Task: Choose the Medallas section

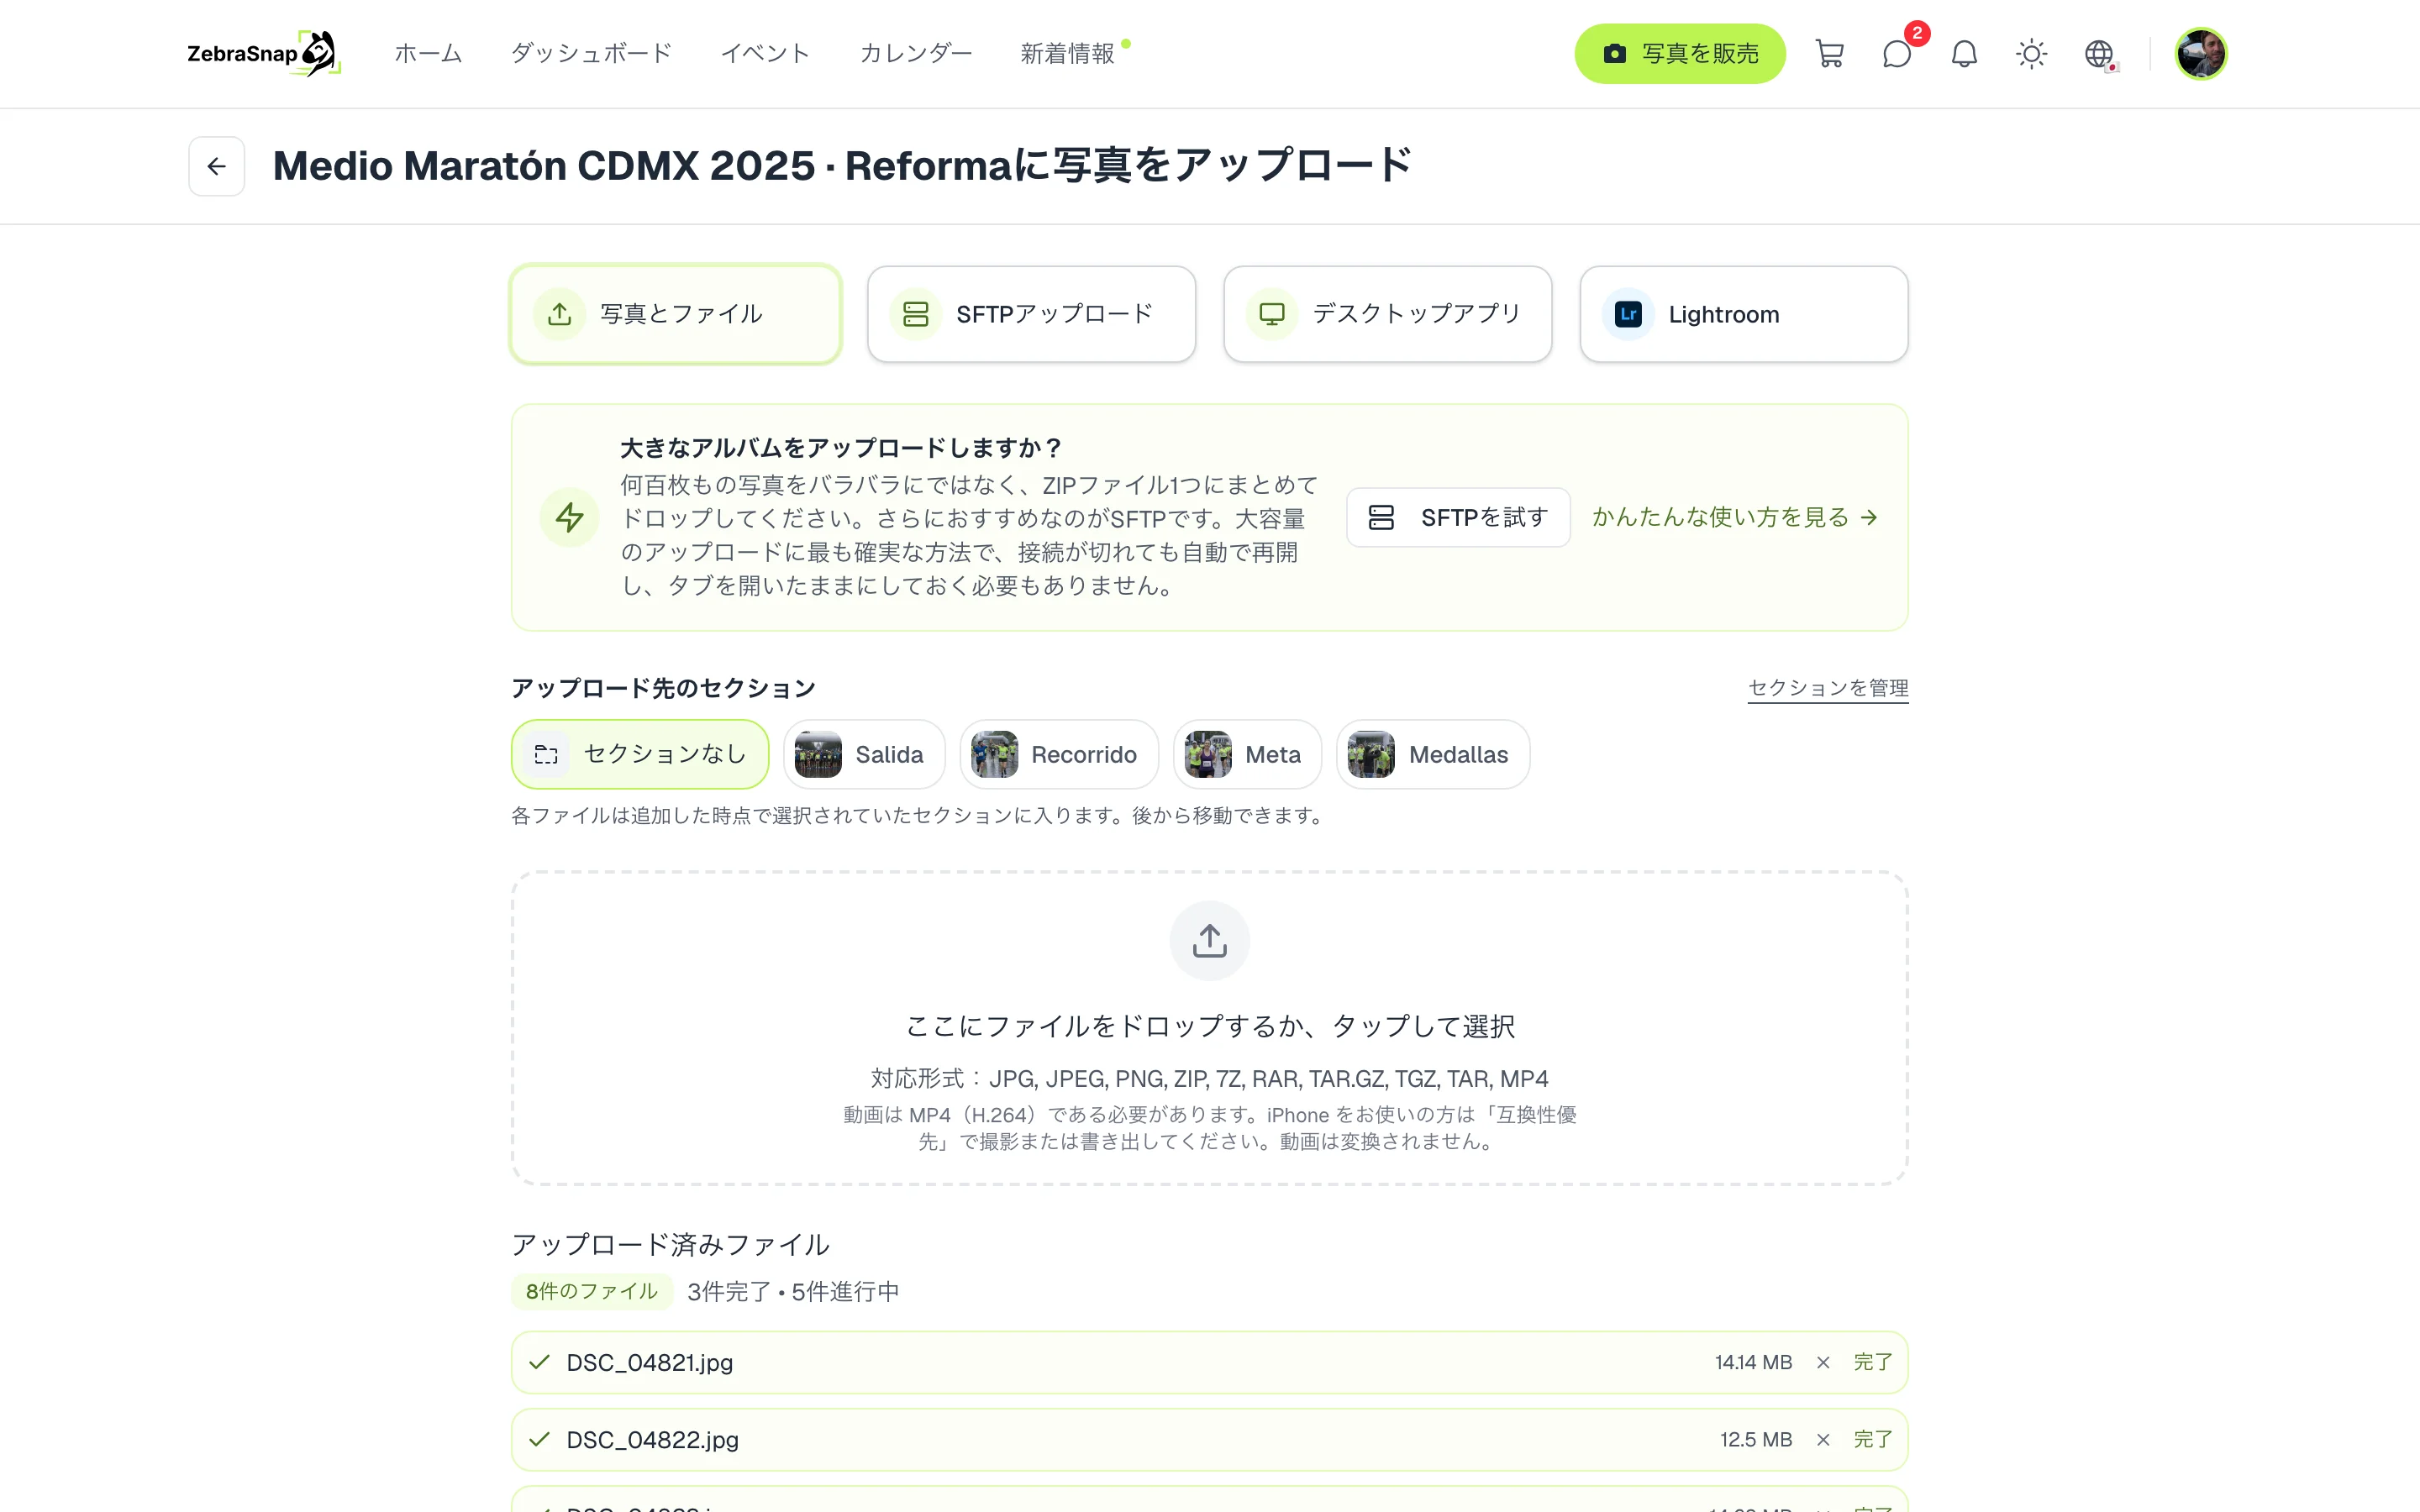Action: coord(1433,754)
